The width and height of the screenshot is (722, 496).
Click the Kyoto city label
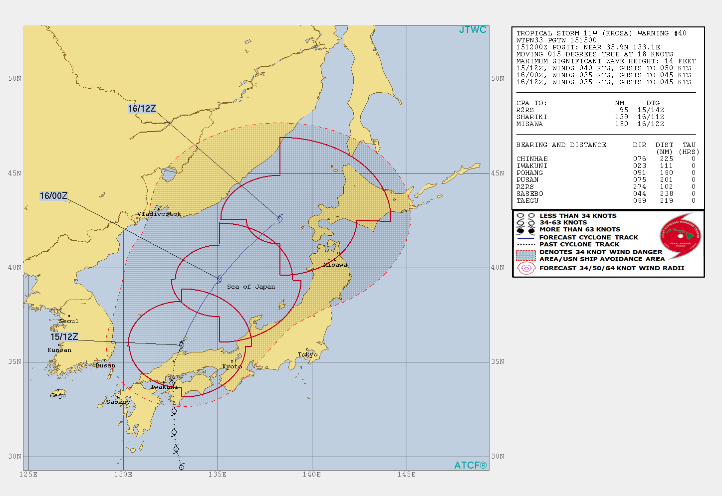click(232, 366)
